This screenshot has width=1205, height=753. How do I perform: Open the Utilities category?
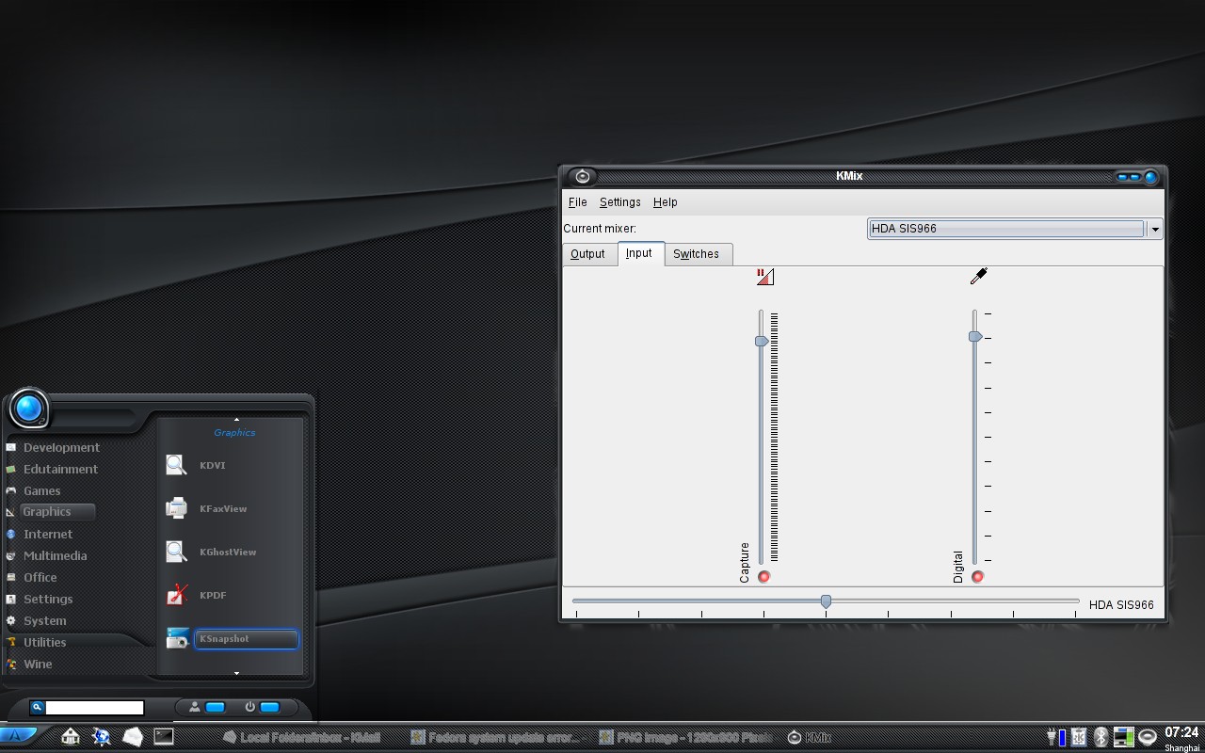tap(44, 642)
